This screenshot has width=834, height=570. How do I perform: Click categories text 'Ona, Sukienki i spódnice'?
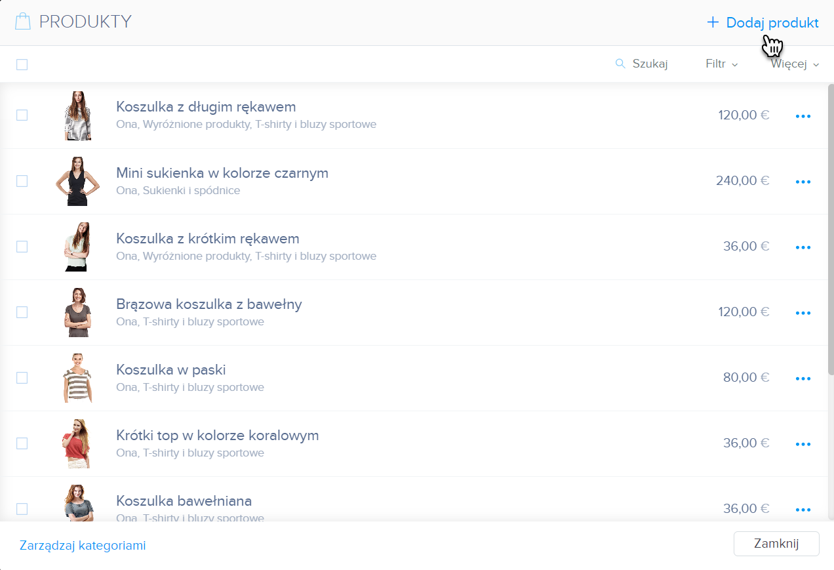click(x=178, y=190)
